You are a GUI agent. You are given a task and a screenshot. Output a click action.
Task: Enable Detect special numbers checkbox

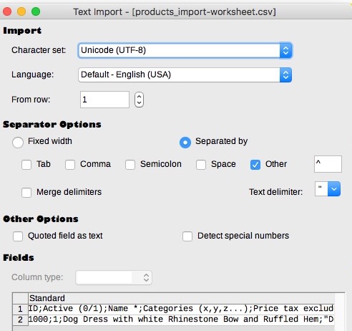click(187, 236)
